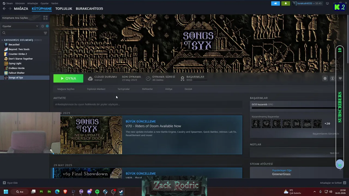Viewport: 349px width, 196px height.
Task: Go back with the left arrow
Action: (4, 8)
